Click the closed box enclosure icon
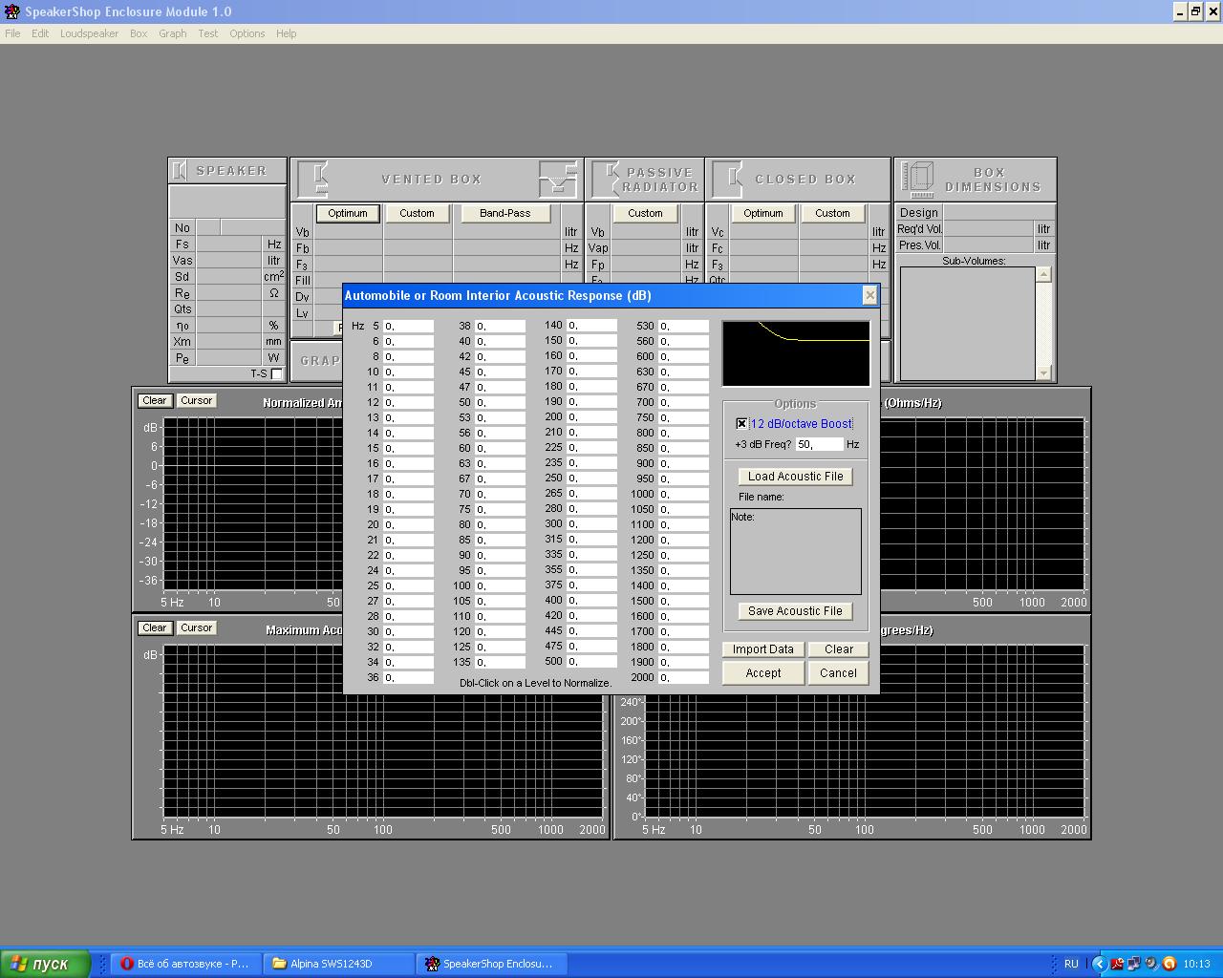1223x978 pixels. pyautogui.click(x=728, y=179)
